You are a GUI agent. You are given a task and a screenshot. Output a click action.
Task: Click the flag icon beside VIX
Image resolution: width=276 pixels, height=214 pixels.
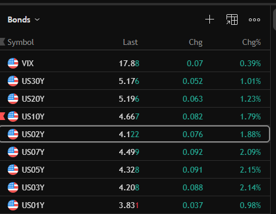(13, 63)
